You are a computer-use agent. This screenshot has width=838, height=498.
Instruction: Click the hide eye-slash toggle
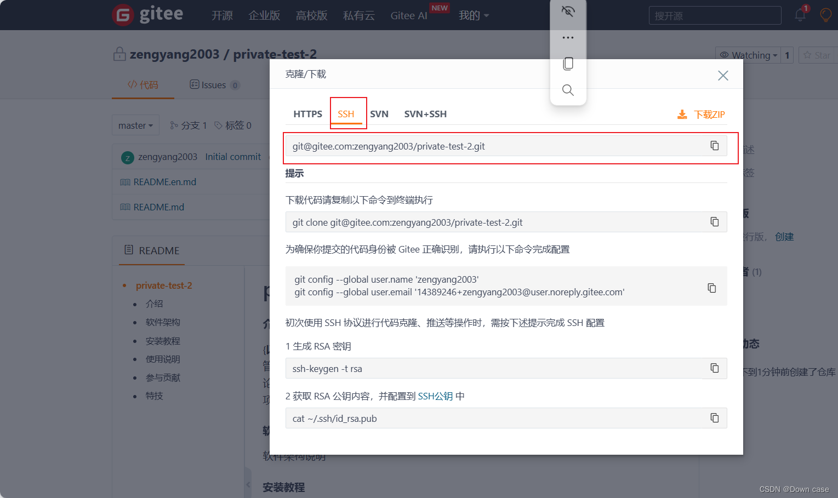[x=568, y=11]
